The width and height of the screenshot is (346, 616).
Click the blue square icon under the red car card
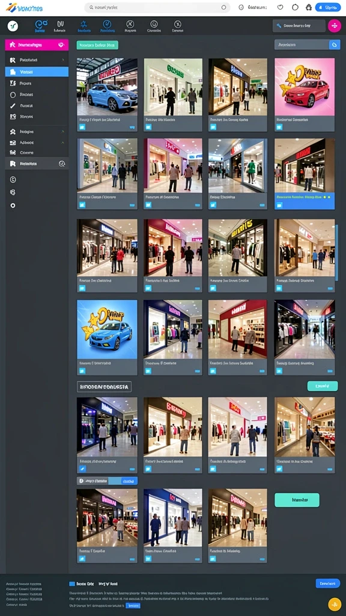(x=279, y=127)
